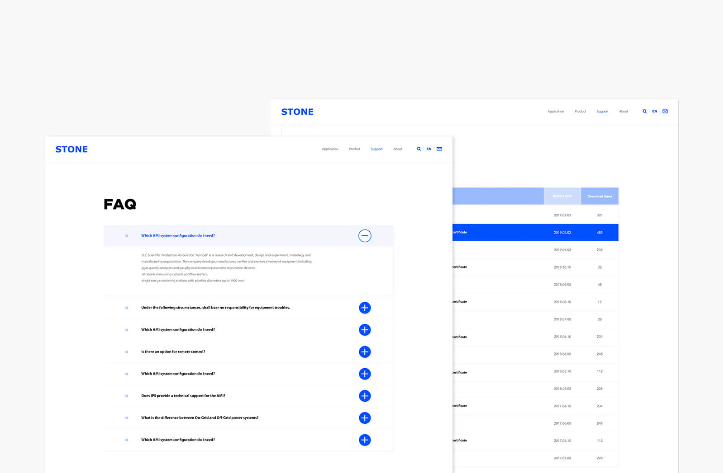This screenshot has width=724, height=473.
Task: Click the 'Which AMI system configuration' open question title
Action: click(x=178, y=236)
